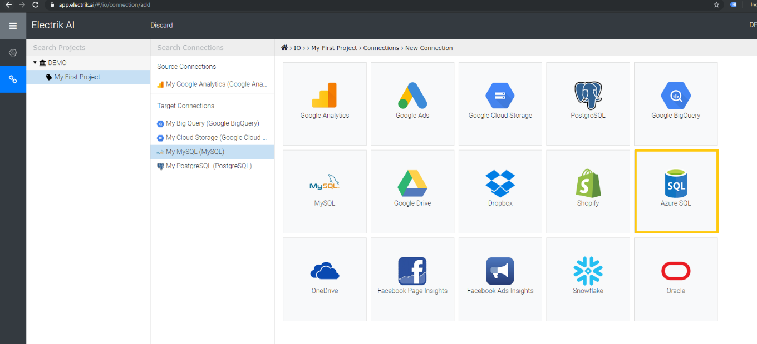This screenshot has width=757, height=344.
Task: Select the Snowflake connector tile
Action: click(x=588, y=278)
